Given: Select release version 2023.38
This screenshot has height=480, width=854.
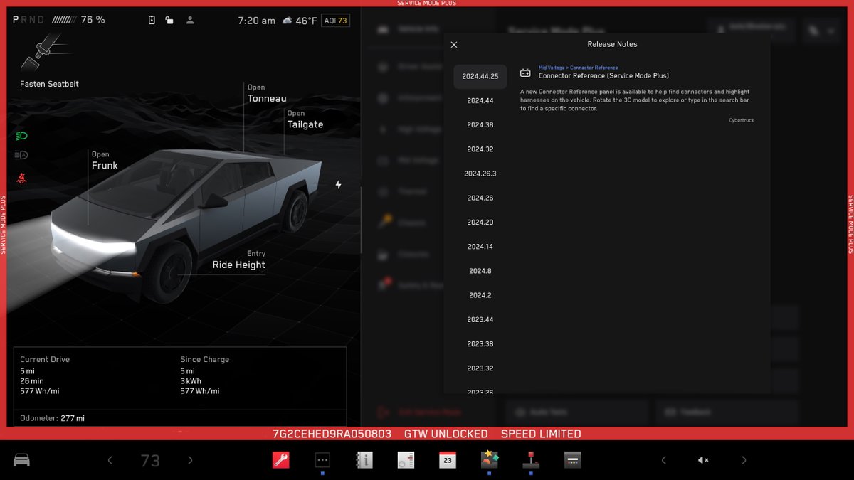Looking at the screenshot, I should coord(480,344).
